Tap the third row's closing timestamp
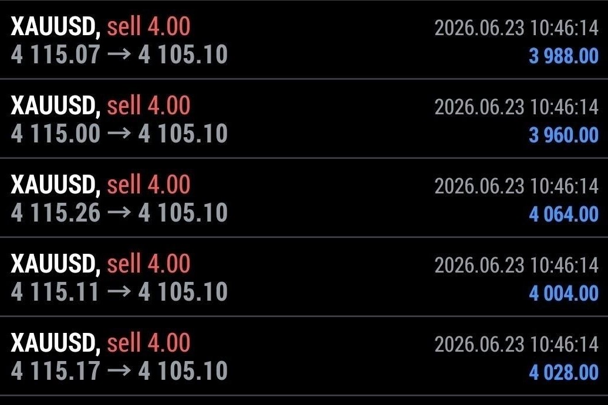Image resolution: width=608 pixels, height=405 pixels. click(516, 186)
